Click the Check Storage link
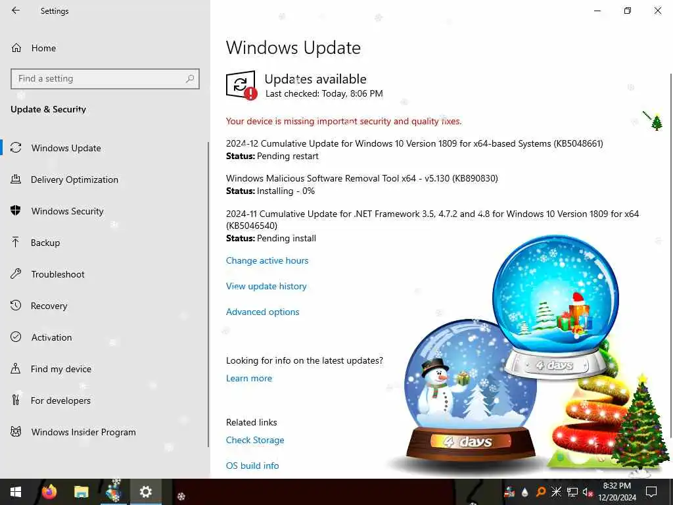This screenshot has height=505, width=673. (x=255, y=440)
